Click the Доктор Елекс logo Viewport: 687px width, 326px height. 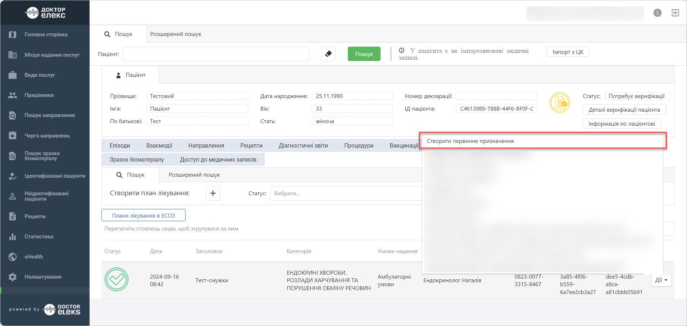point(45,13)
